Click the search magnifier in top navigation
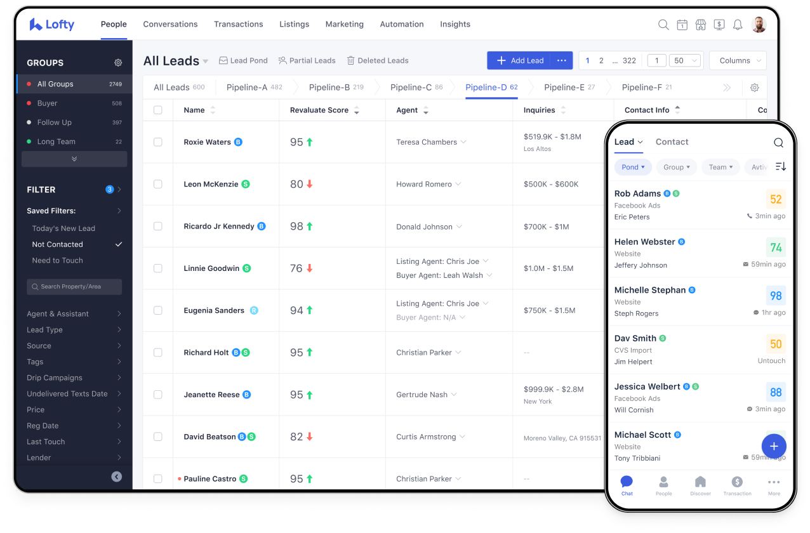Viewport: 810px width, 533px height. coord(663,25)
